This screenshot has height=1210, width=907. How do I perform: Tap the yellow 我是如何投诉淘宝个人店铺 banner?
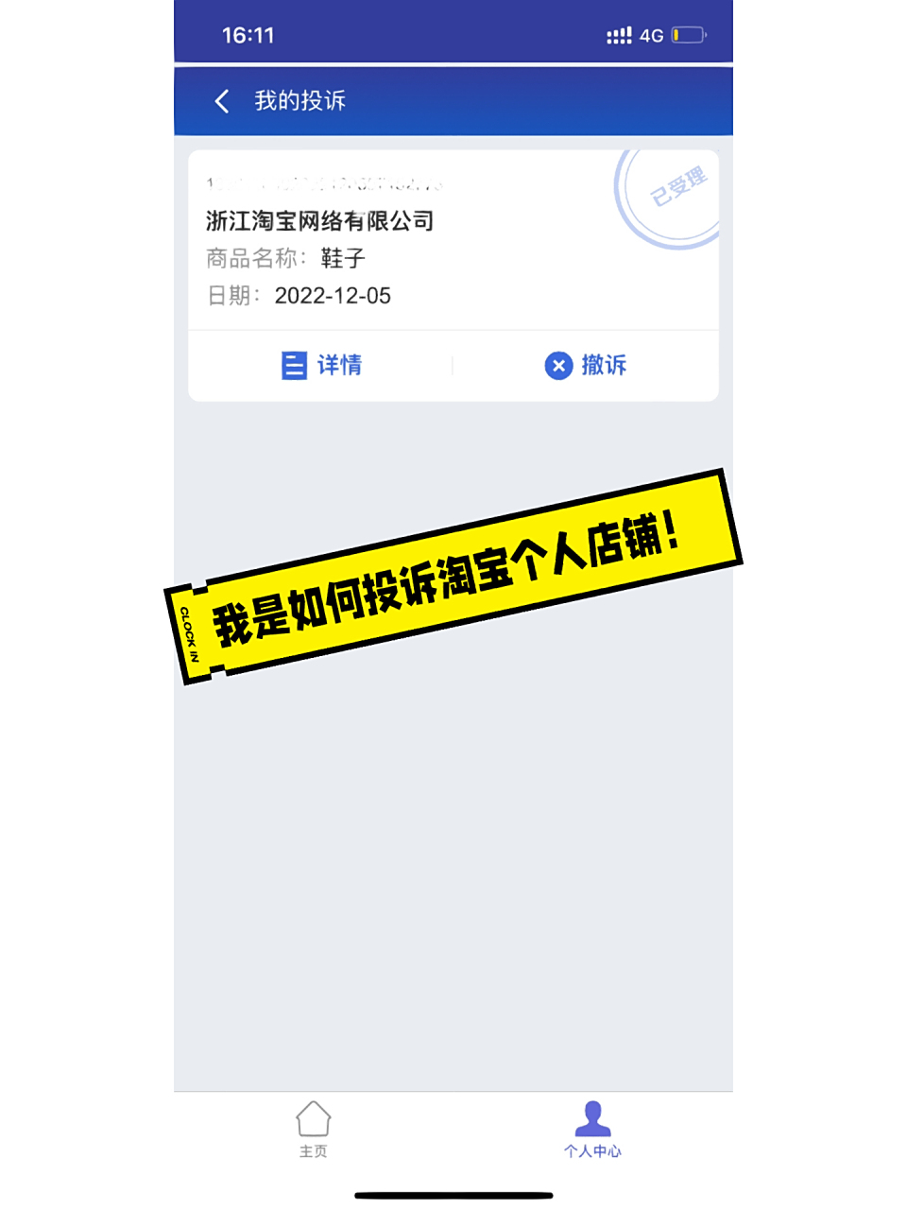pyautogui.click(x=453, y=577)
